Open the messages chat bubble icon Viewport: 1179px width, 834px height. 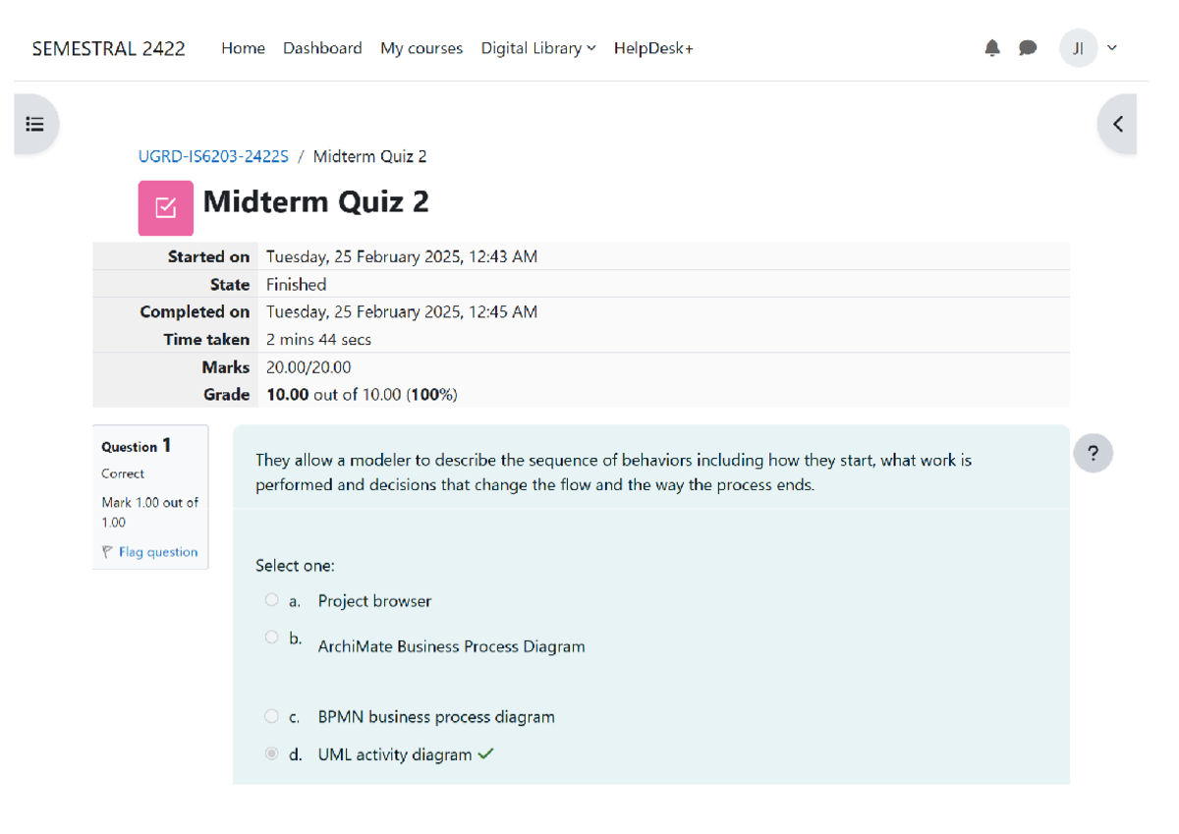pos(1028,48)
